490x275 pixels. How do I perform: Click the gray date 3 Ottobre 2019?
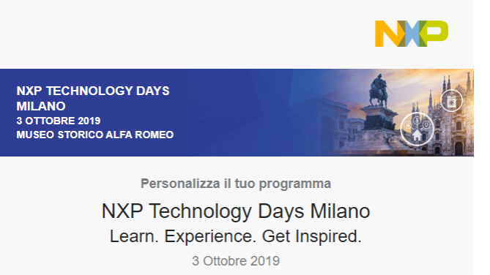pos(236,261)
